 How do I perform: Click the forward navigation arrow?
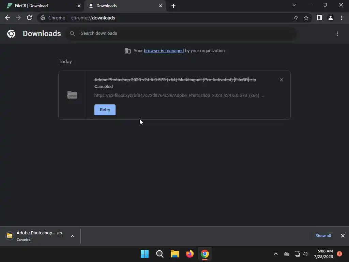(x=18, y=18)
